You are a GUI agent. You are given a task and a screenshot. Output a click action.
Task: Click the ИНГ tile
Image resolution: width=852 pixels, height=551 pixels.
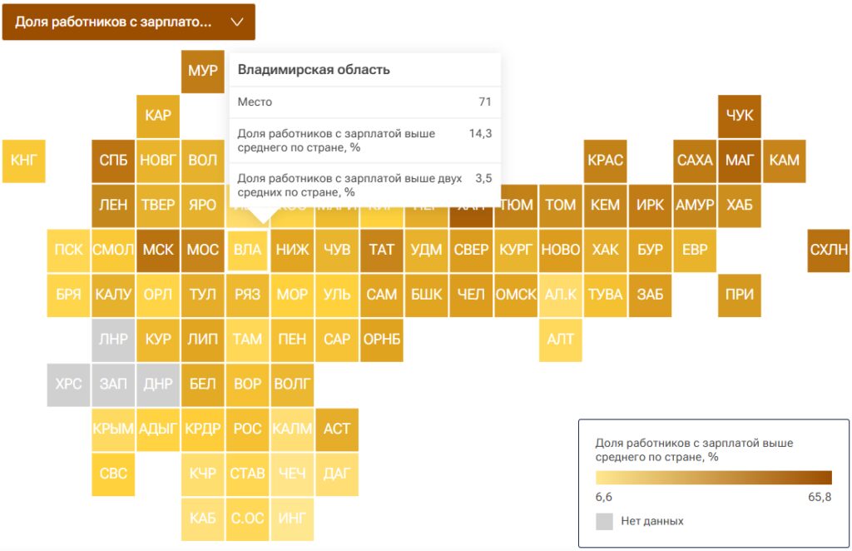click(x=292, y=519)
